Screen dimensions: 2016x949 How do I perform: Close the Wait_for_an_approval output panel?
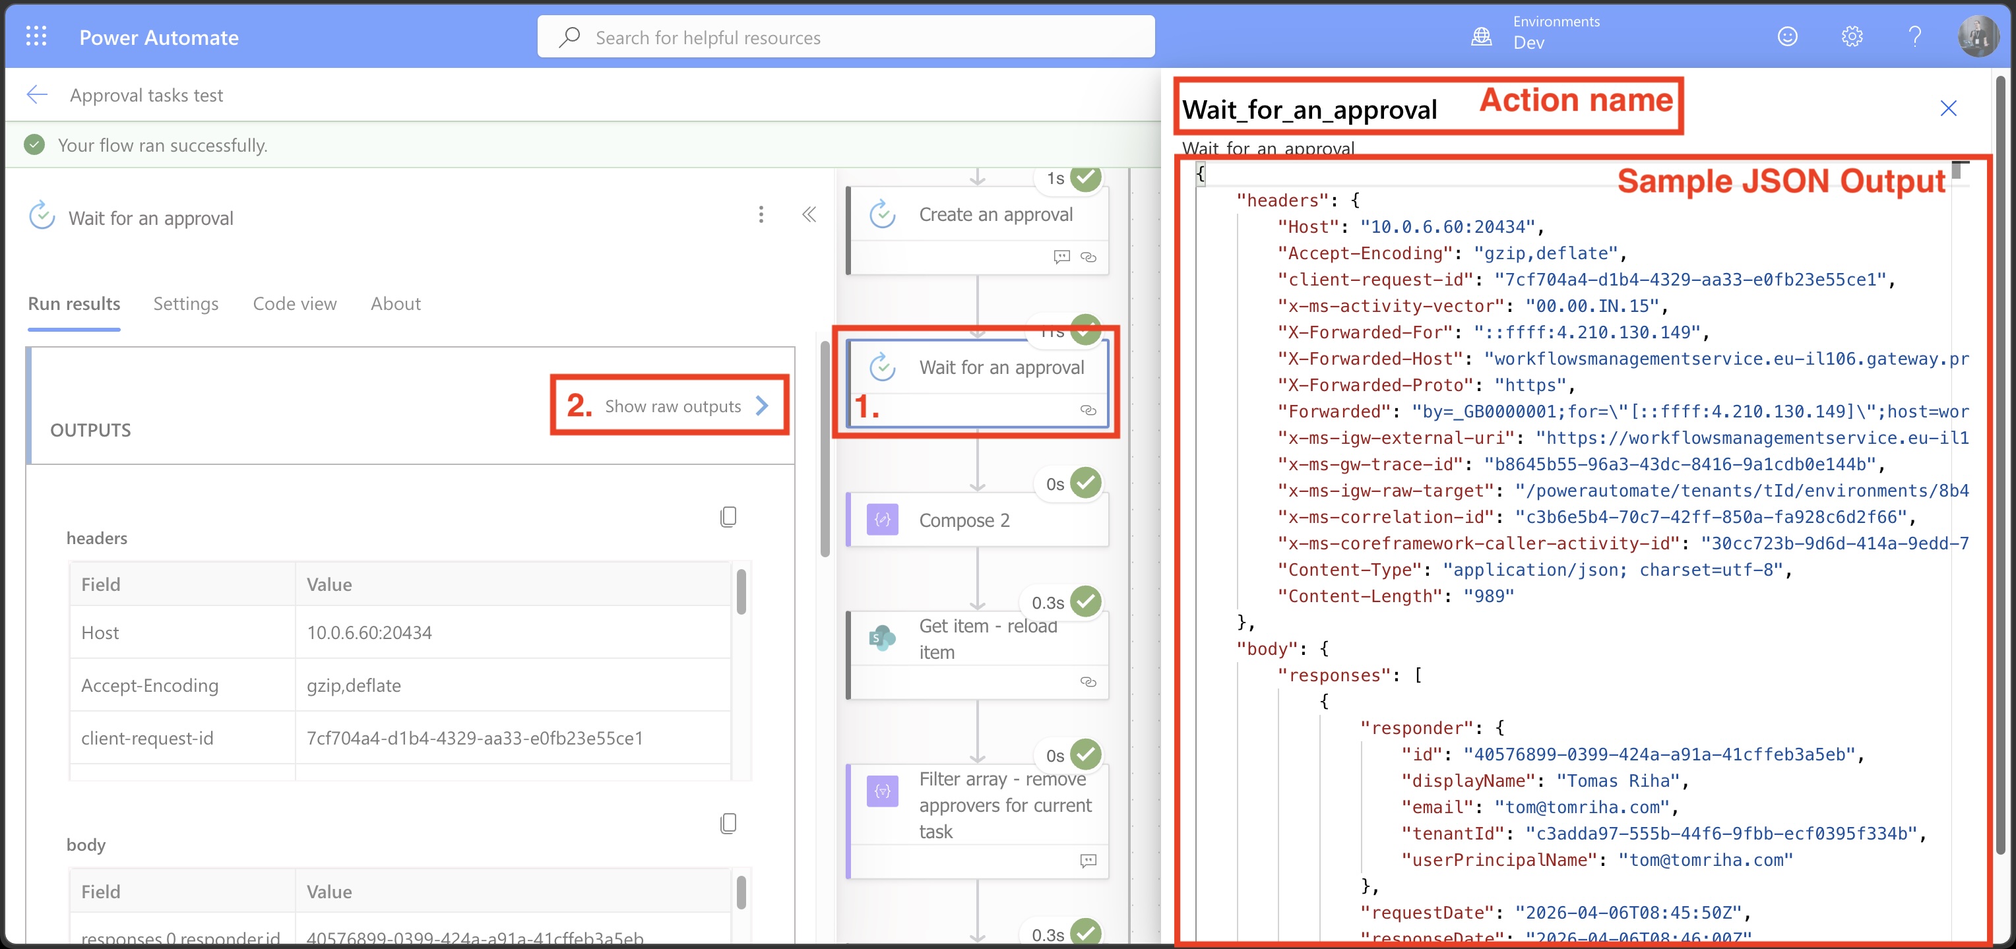click(1948, 109)
